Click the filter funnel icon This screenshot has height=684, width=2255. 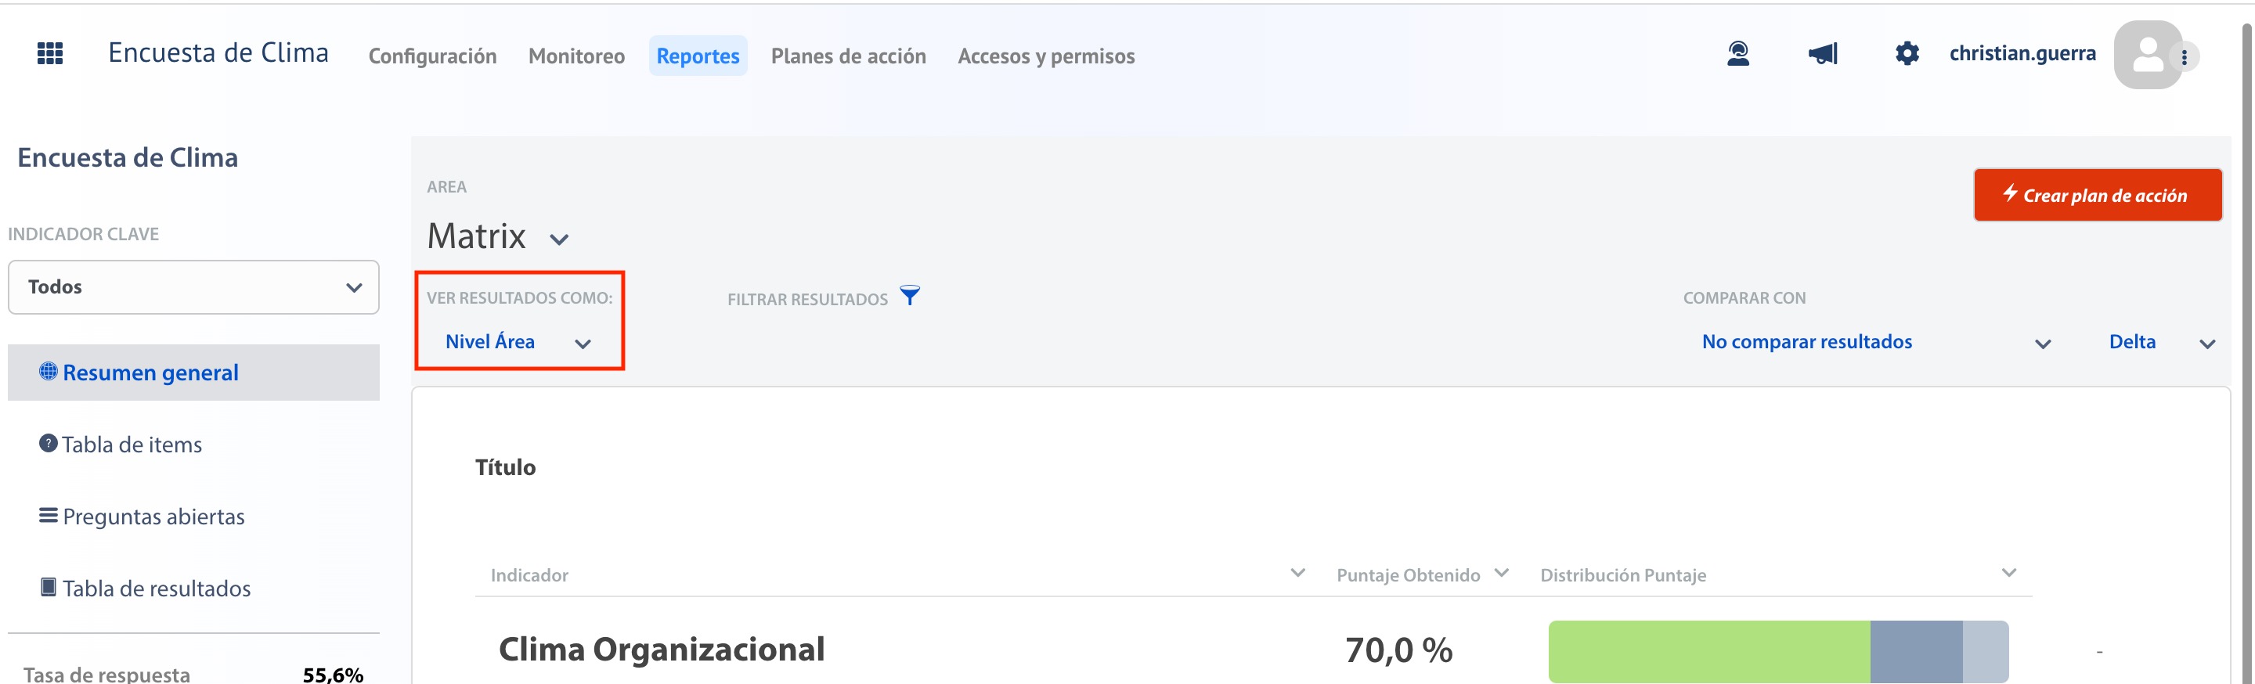tap(910, 296)
